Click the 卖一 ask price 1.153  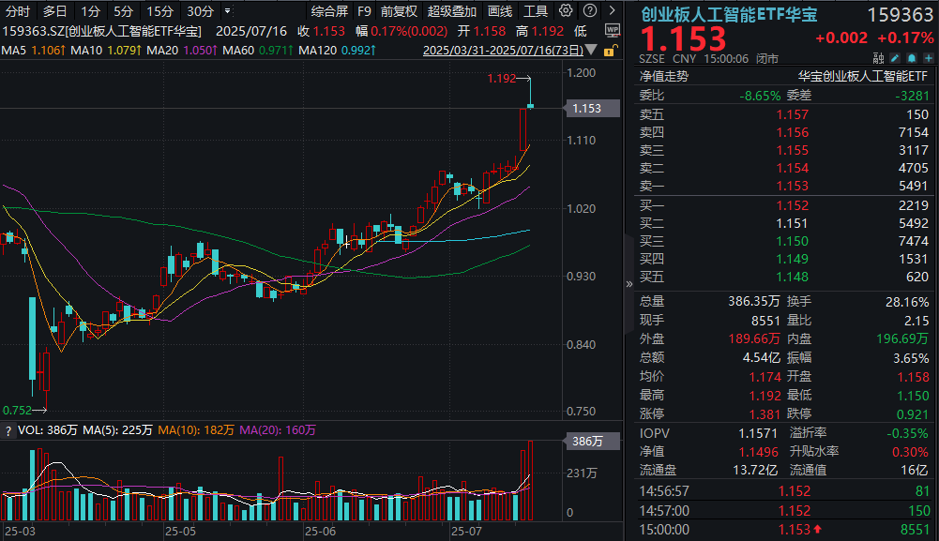tap(793, 187)
